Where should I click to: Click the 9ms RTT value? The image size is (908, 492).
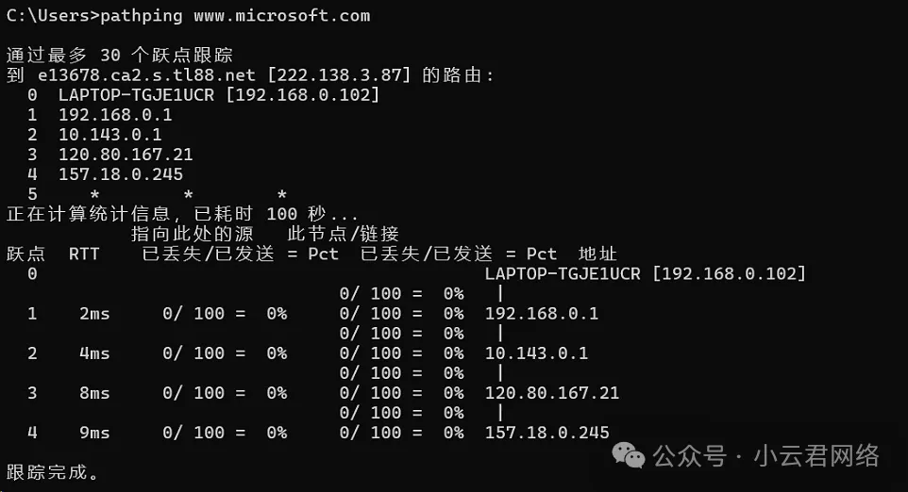coord(94,433)
